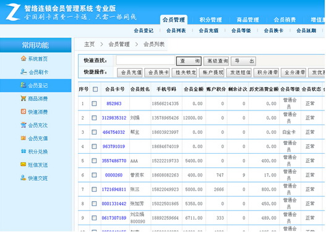Click the 会员刷卡 person icon in sidebar
The image size is (326, 232).
[x=24, y=72]
